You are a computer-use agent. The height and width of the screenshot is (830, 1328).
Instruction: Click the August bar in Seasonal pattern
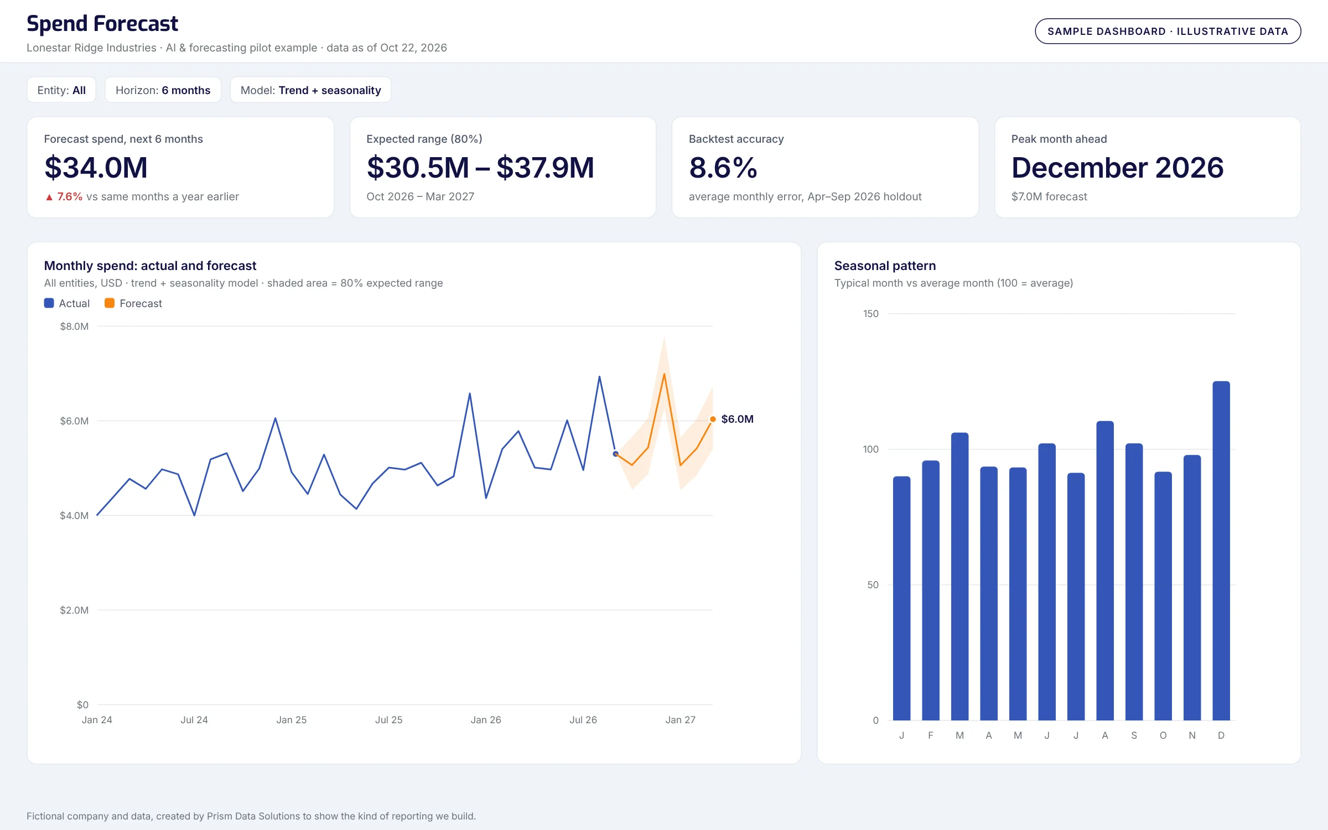(x=1105, y=570)
